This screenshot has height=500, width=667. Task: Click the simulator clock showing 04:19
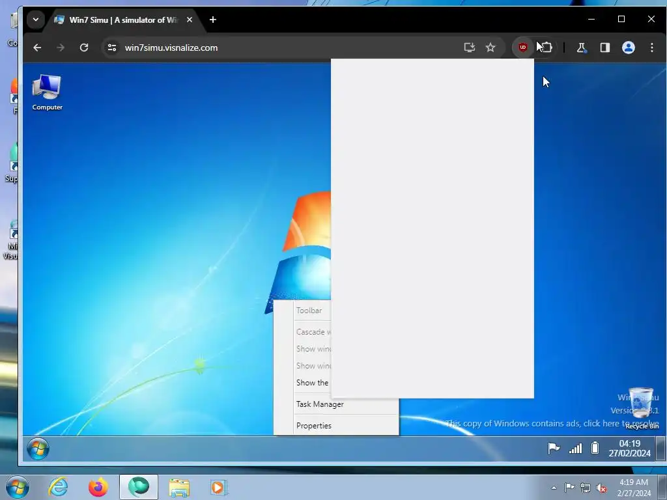click(630, 448)
